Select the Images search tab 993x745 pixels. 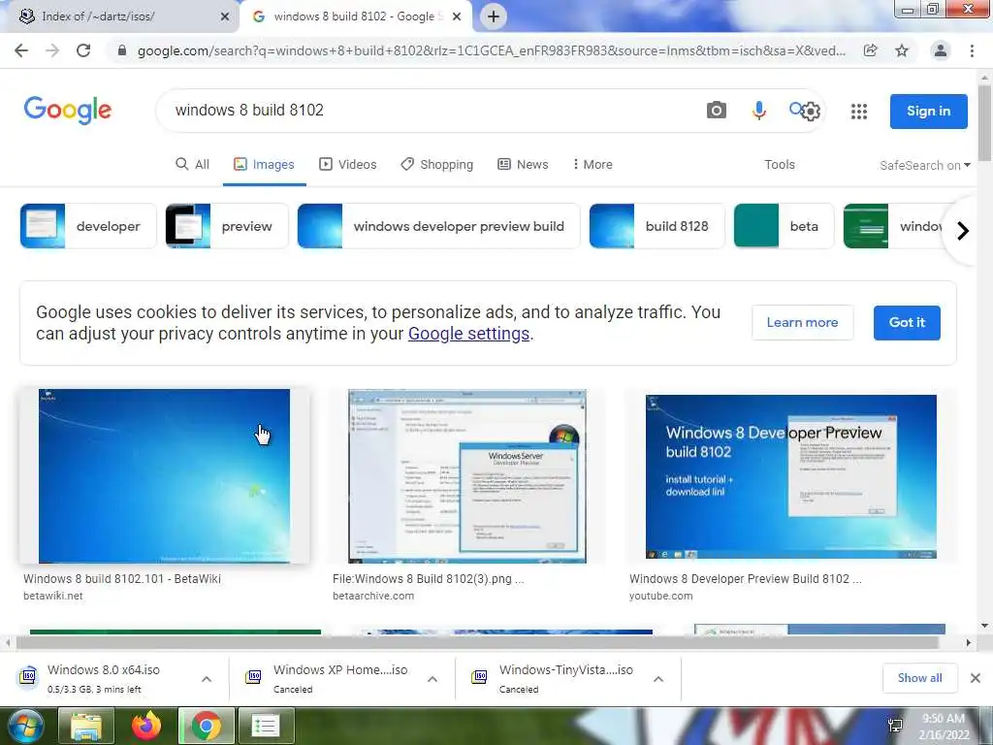pyautogui.click(x=264, y=164)
